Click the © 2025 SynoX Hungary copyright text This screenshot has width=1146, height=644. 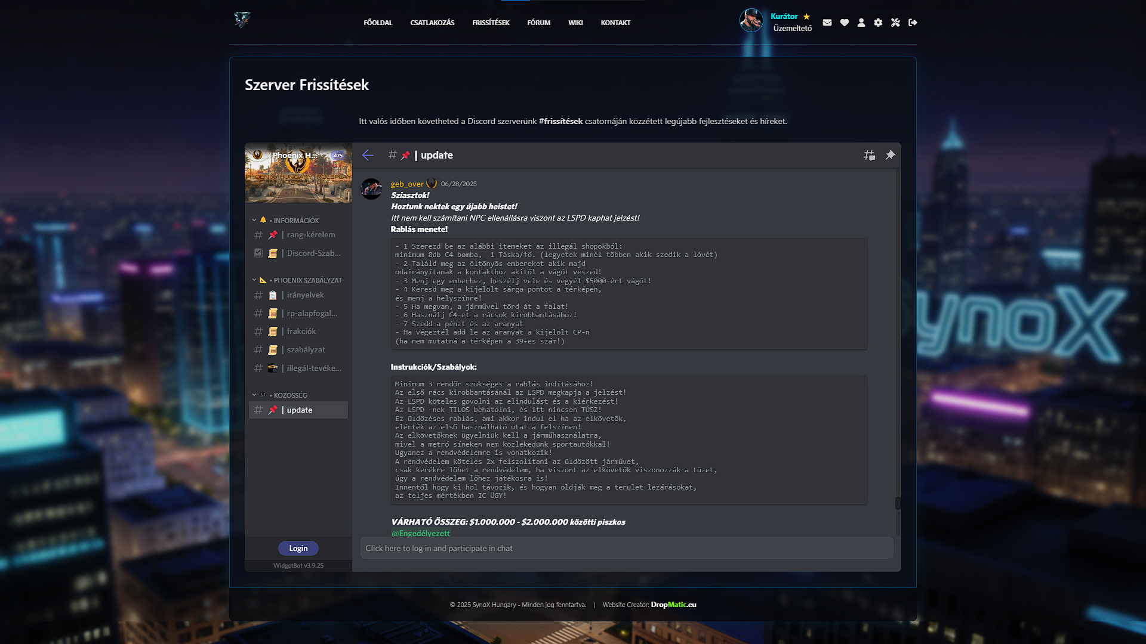518,605
